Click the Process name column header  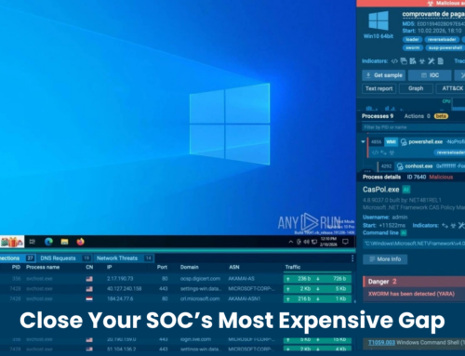pos(43,267)
